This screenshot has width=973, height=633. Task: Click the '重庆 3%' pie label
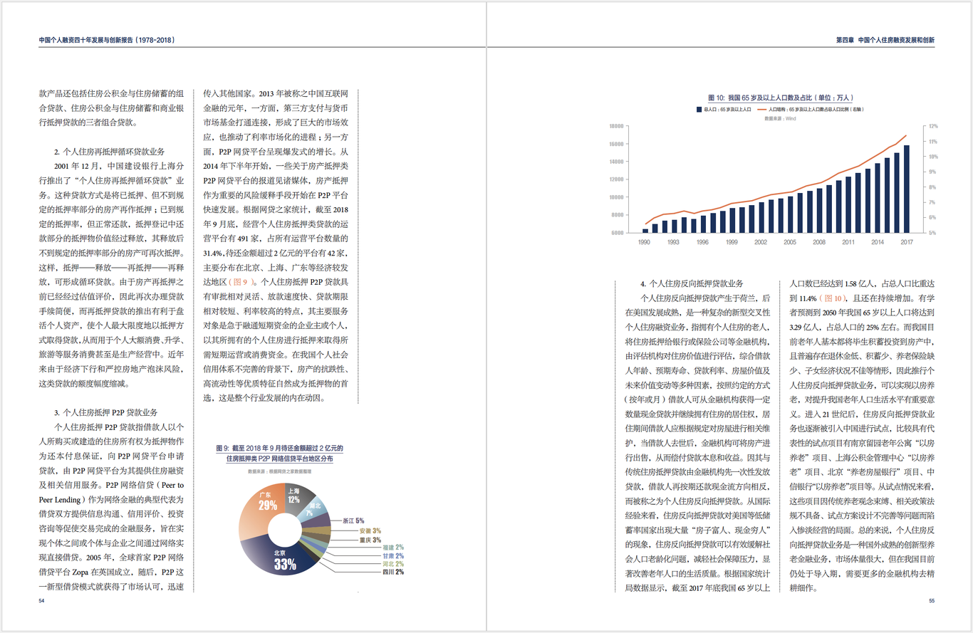370,540
